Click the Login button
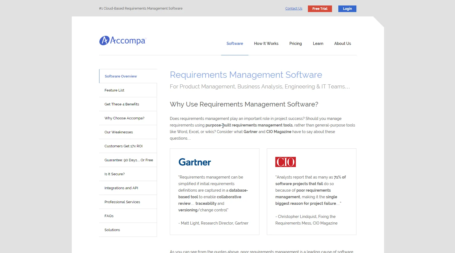The image size is (455, 253). click(347, 9)
